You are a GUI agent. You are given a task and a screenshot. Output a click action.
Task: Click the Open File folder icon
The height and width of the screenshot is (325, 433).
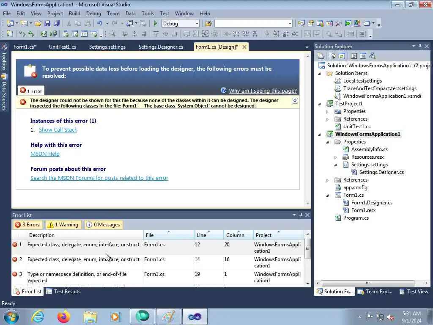(x=38, y=24)
